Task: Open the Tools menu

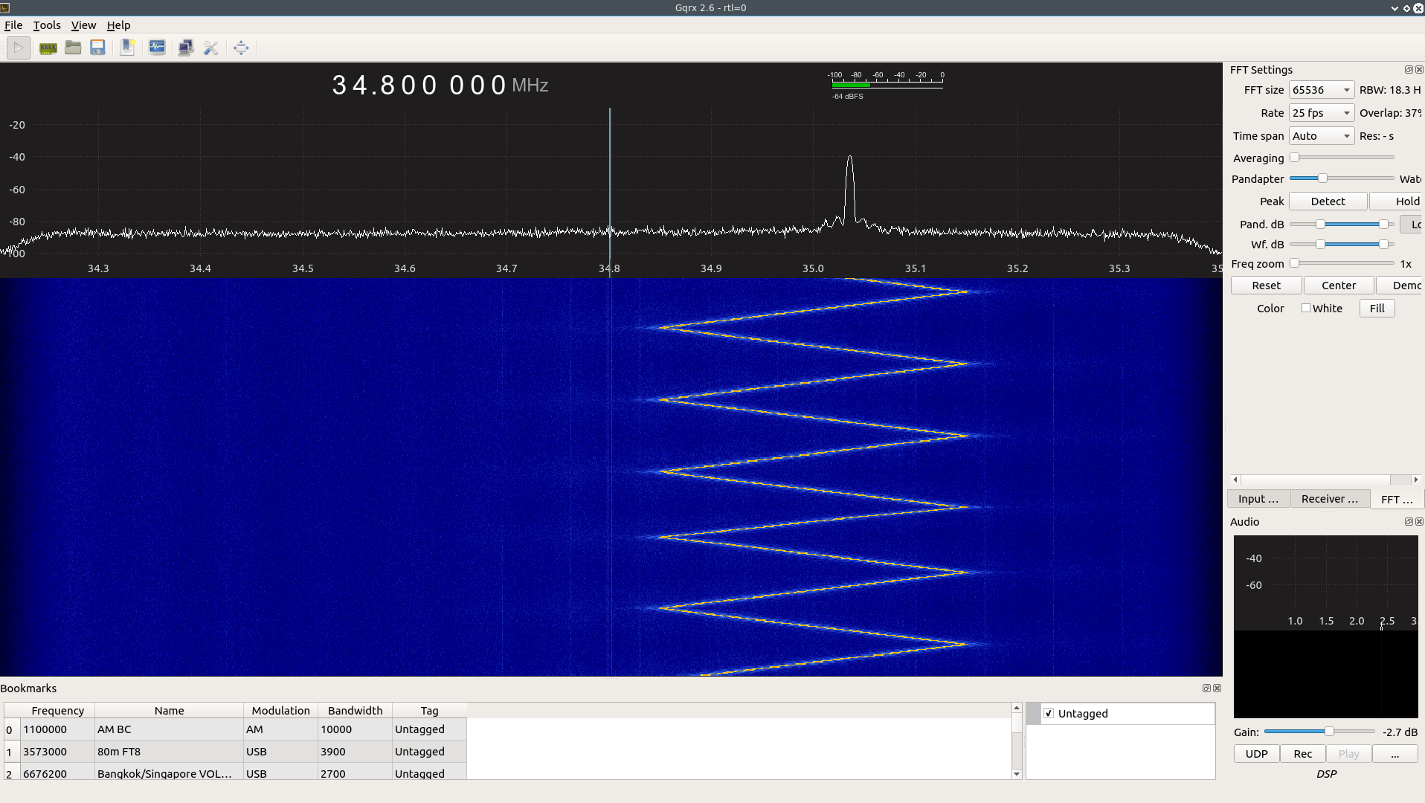Action: (x=47, y=25)
